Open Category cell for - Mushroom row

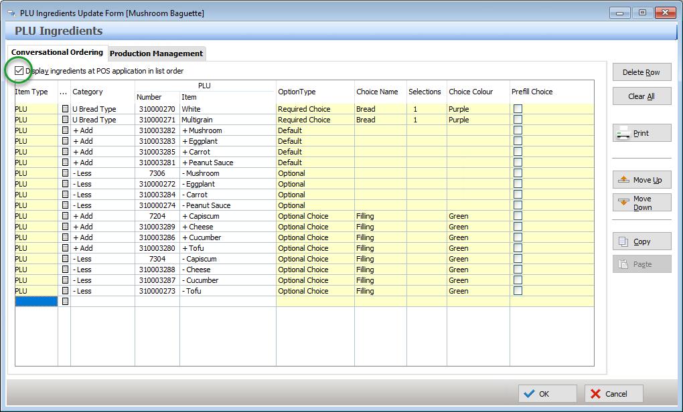point(102,173)
